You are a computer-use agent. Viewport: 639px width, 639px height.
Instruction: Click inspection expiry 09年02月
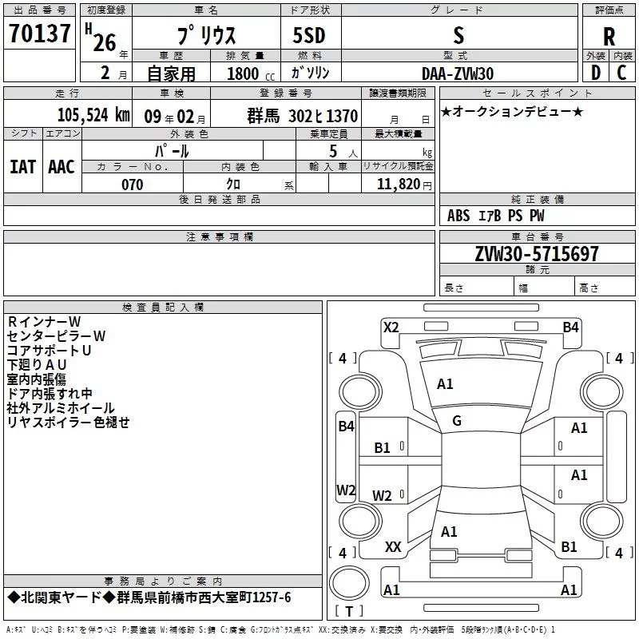tap(175, 117)
